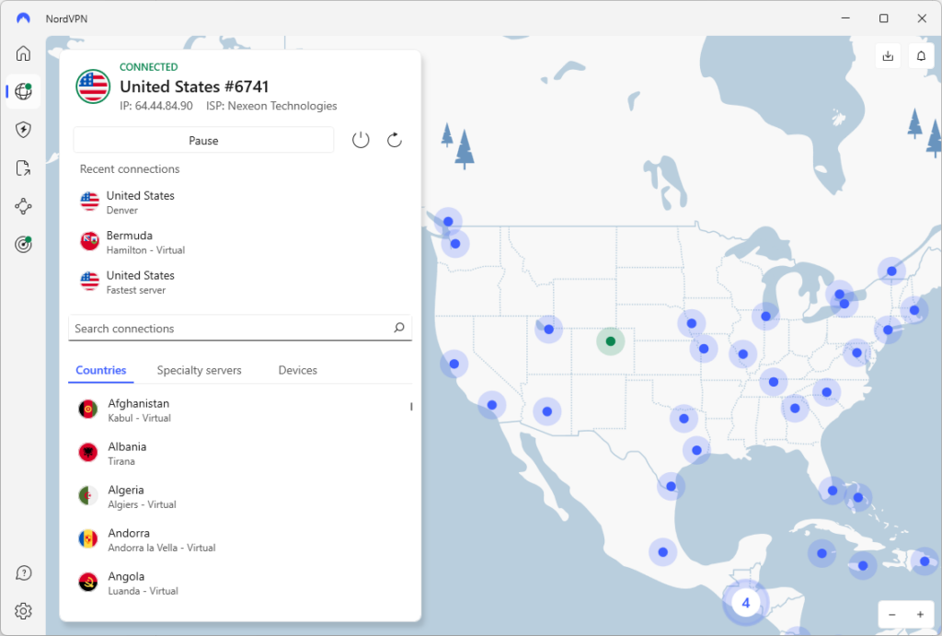Click the Search connections field
The width and height of the screenshot is (942, 636).
click(x=240, y=329)
